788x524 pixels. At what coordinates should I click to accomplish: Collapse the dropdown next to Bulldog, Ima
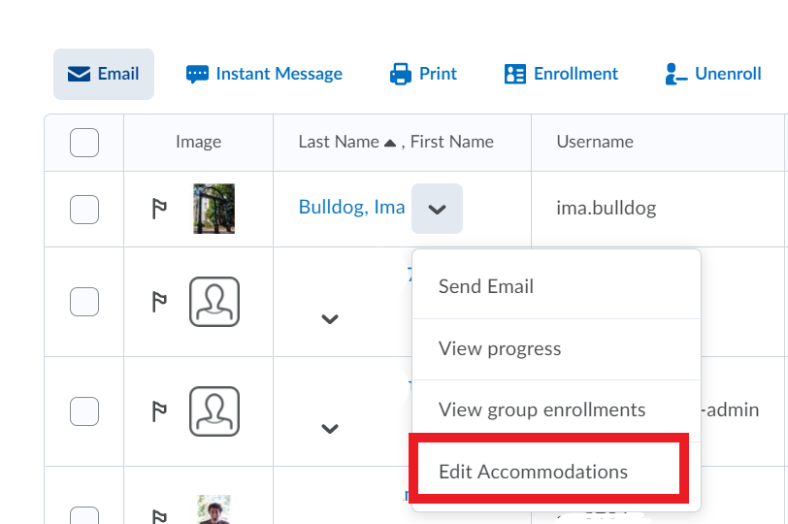(x=437, y=209)
